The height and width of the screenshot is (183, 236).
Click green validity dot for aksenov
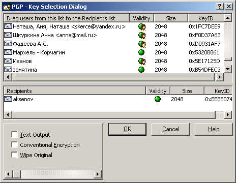point(158,99)
